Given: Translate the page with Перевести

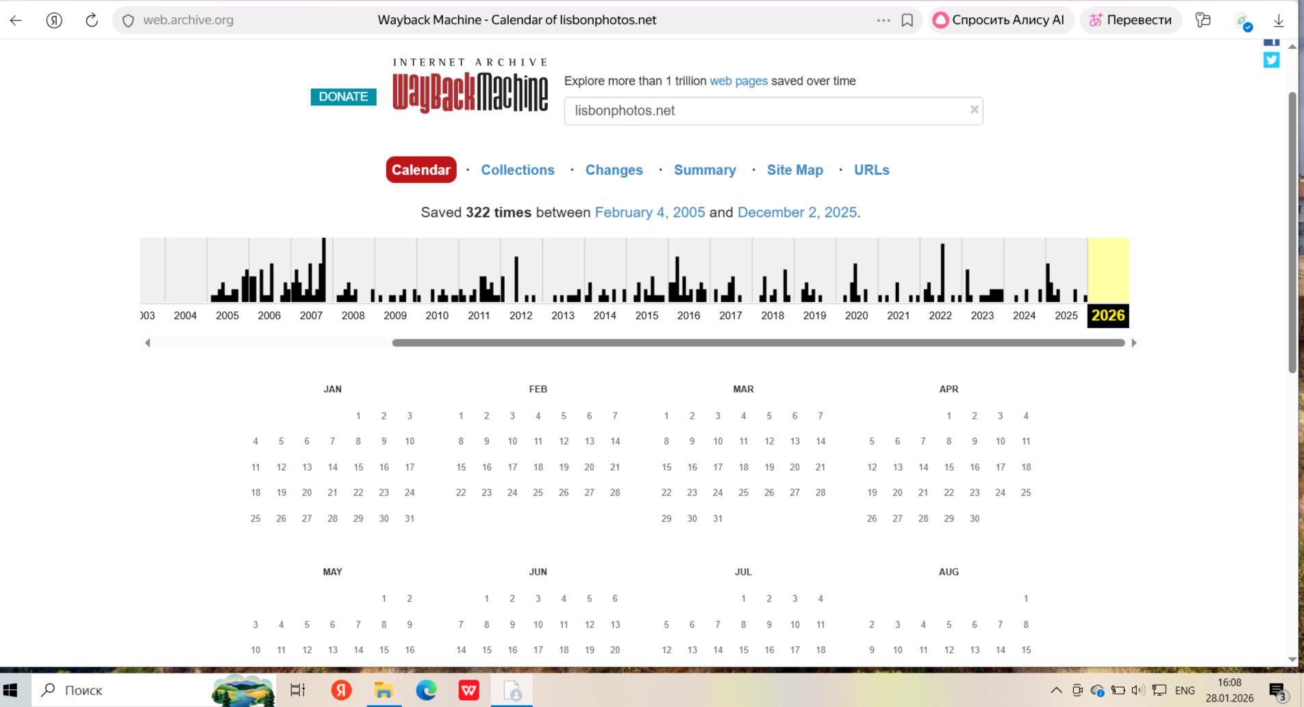Looking at the screenshot, I should pyautogui.click(x=1130, y=20).
